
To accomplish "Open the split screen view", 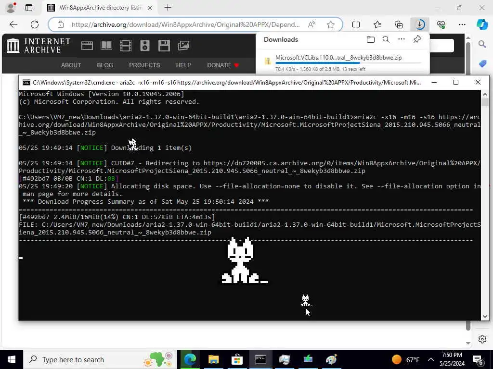I will (x=356, y=25).
